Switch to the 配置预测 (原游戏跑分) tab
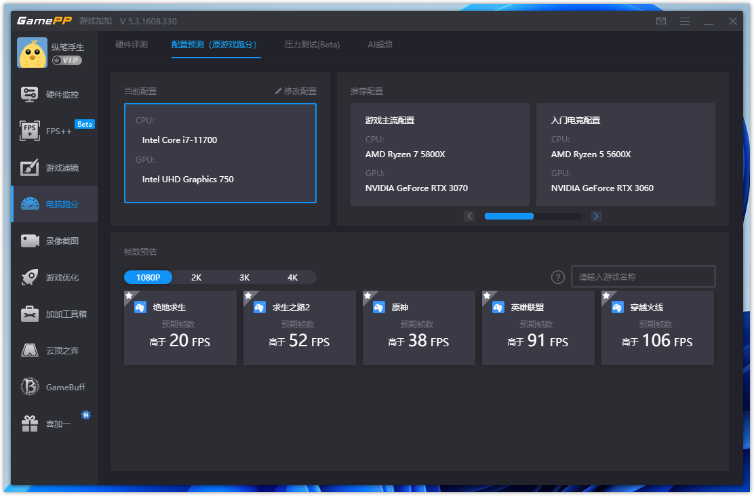The width and height of the screenshot is (754, 496). tap(214, 45)
